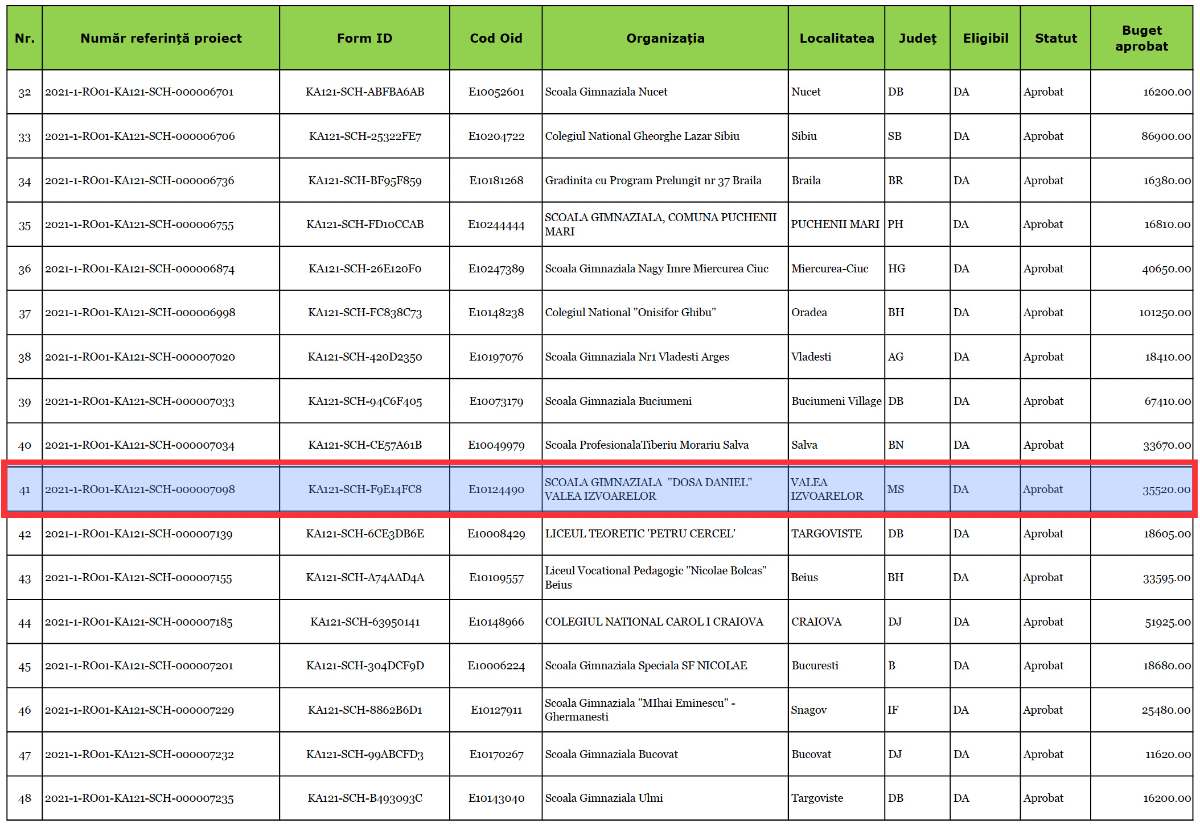Select row number 41 cell

[x=24, y=490]
